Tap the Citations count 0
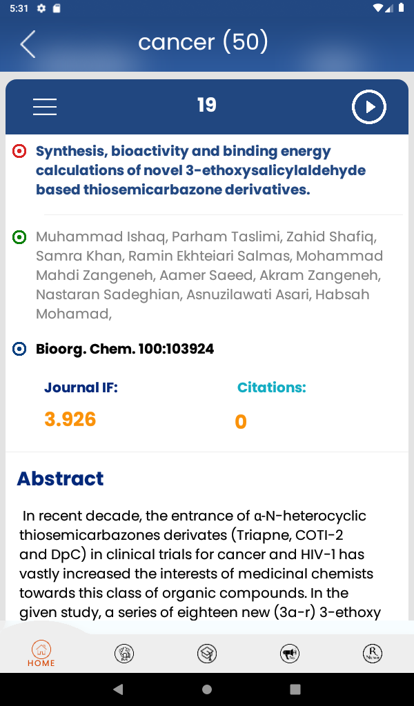This screenshot has width=414, height=706. pos(241,421)
